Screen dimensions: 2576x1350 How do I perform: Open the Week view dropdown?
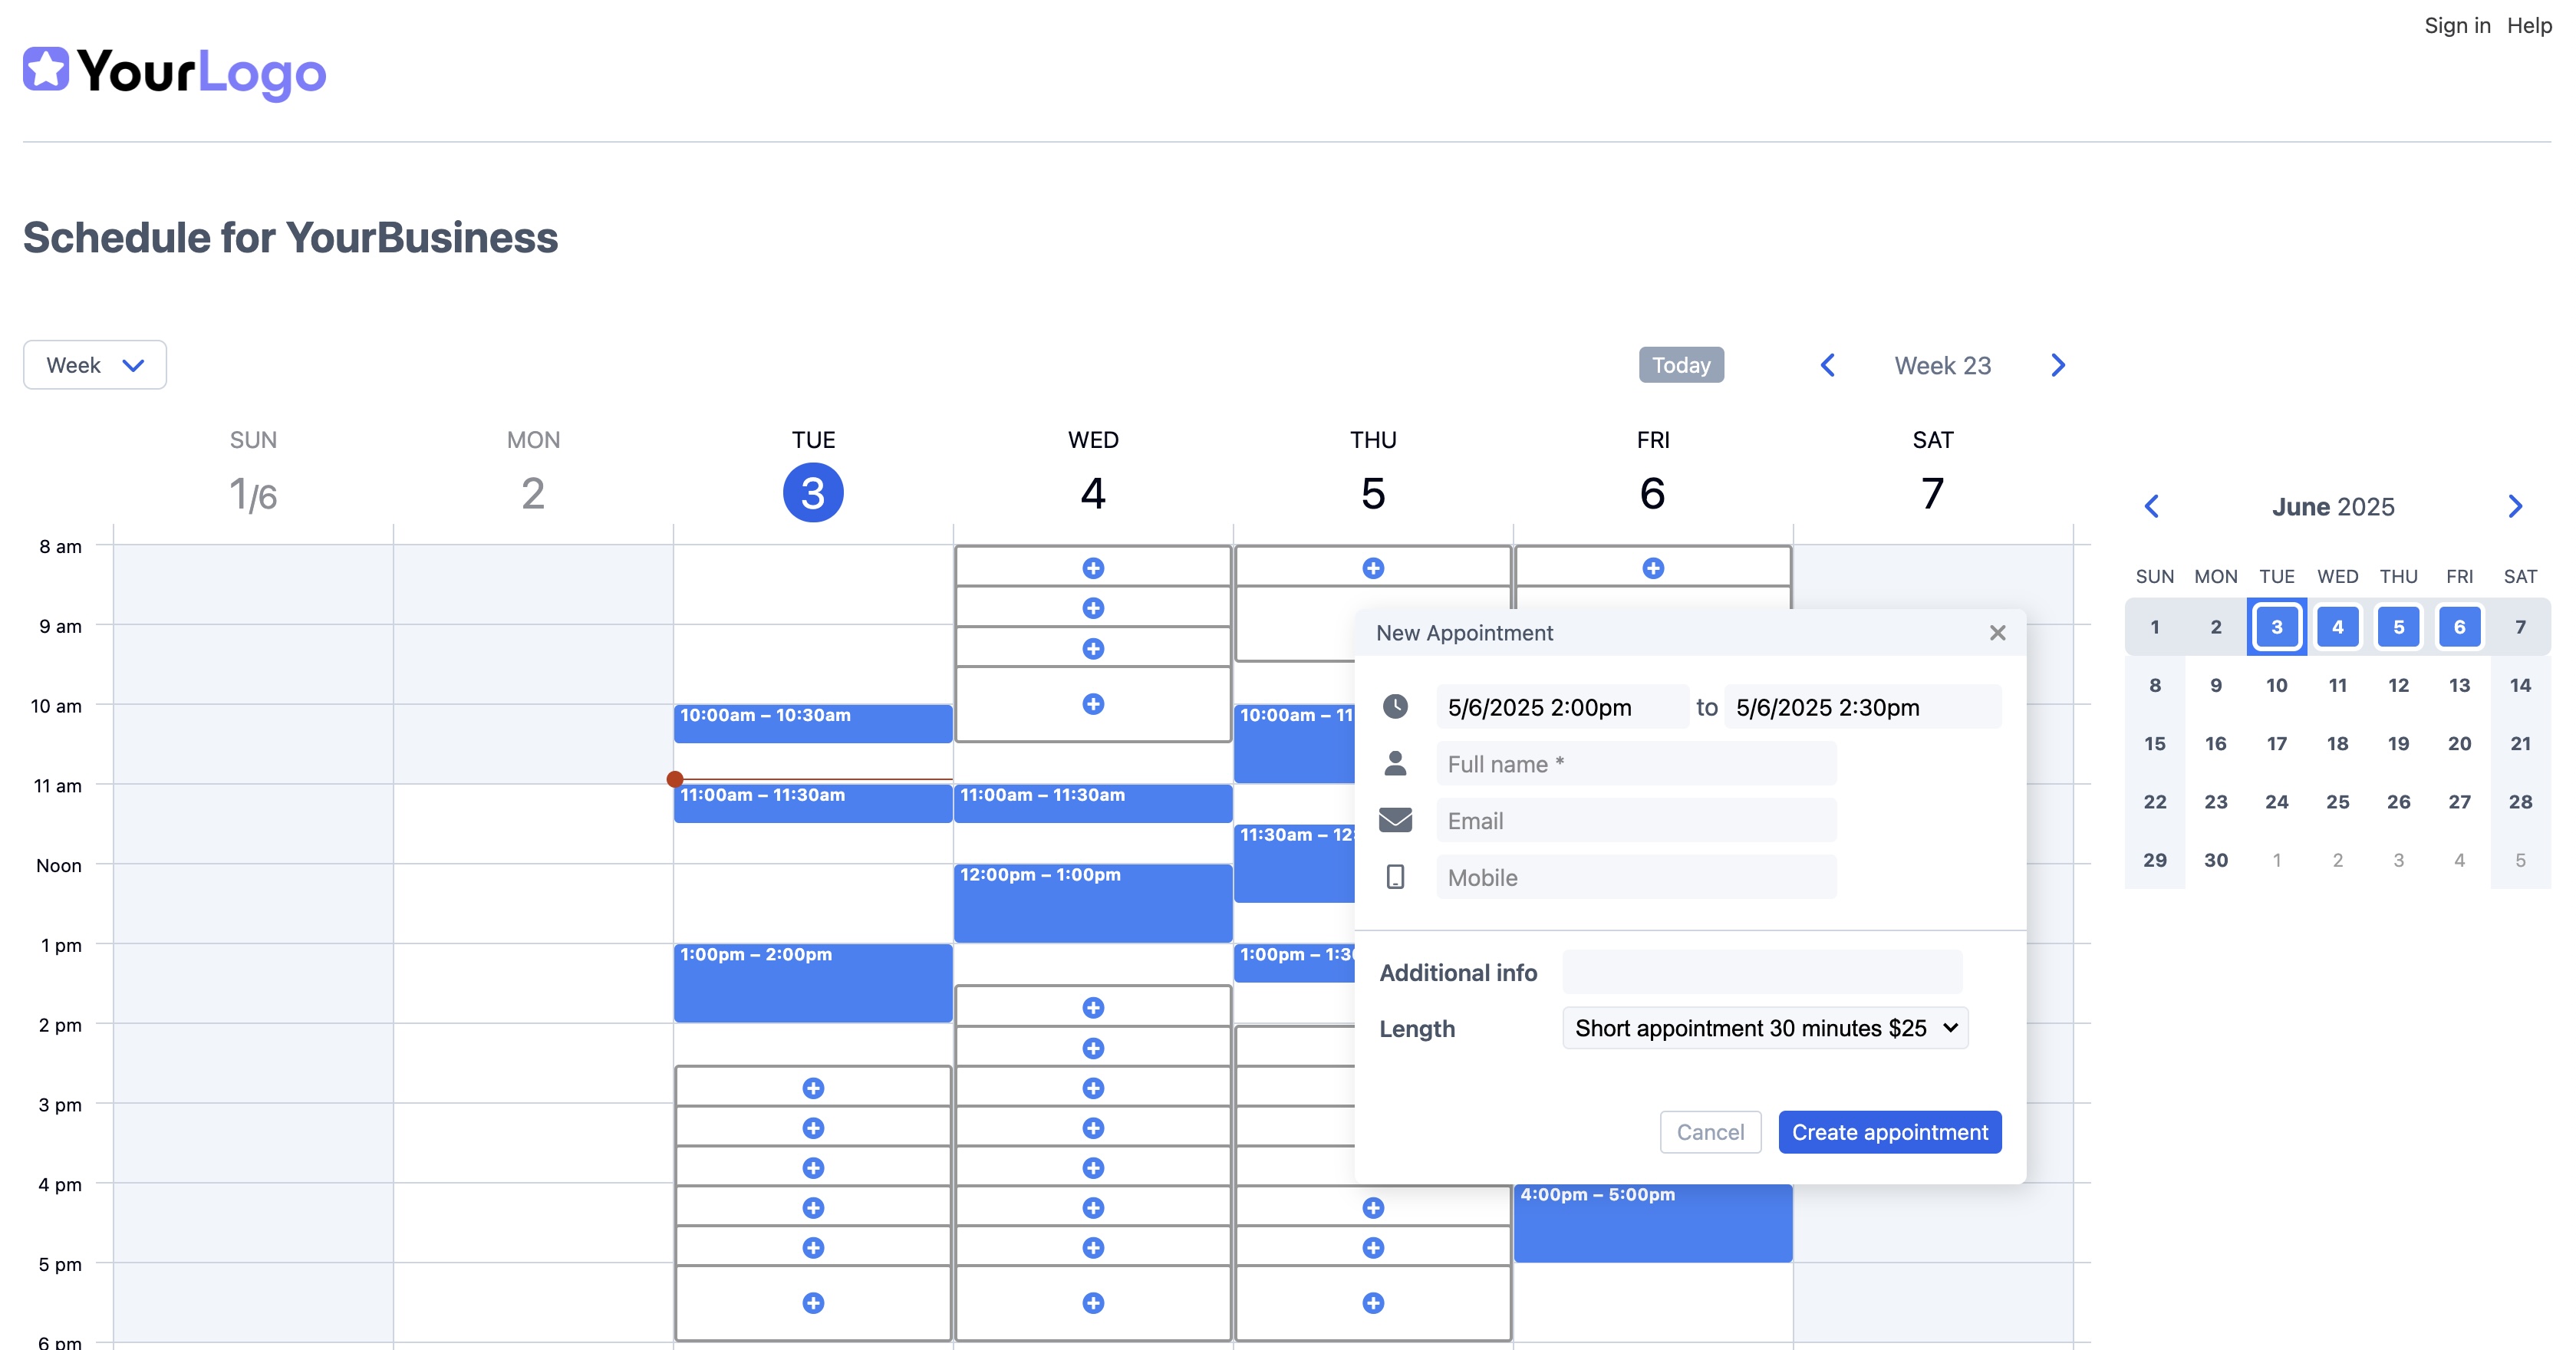(94, 365)
